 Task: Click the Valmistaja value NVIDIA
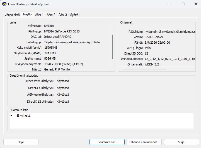point(49,26)
